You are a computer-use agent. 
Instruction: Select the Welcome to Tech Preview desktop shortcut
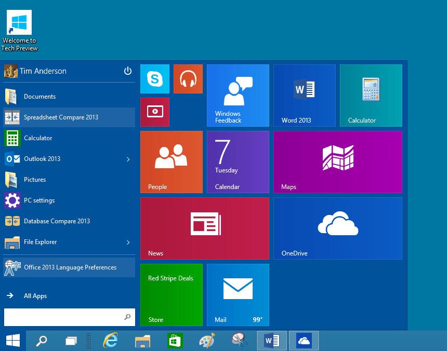pos(19,31)
